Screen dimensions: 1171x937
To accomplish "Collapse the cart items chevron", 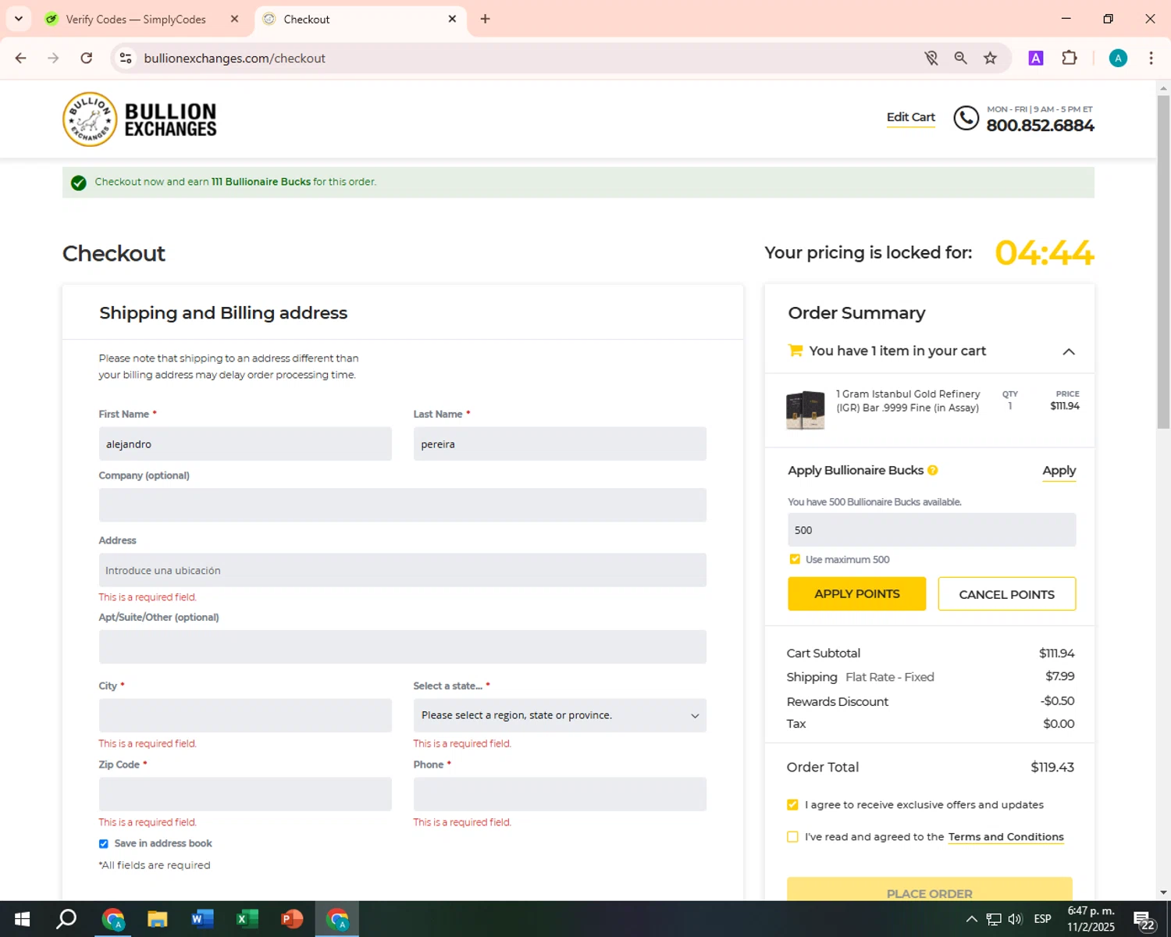I will (x=1069, y=351).
